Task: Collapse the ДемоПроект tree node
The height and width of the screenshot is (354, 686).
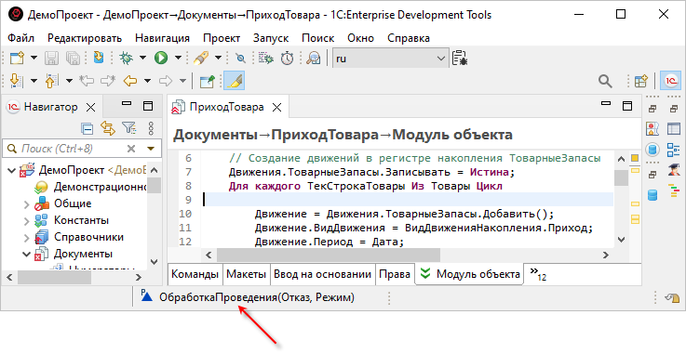Action: coord(11,170)
